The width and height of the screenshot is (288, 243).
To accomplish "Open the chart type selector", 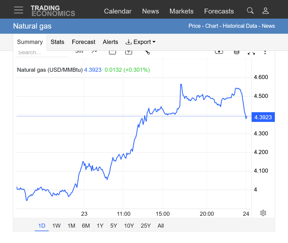I will click(x=94, y=52).
